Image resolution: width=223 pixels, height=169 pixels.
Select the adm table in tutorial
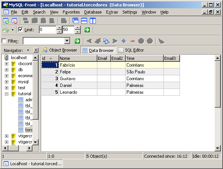tap(29, 100)
